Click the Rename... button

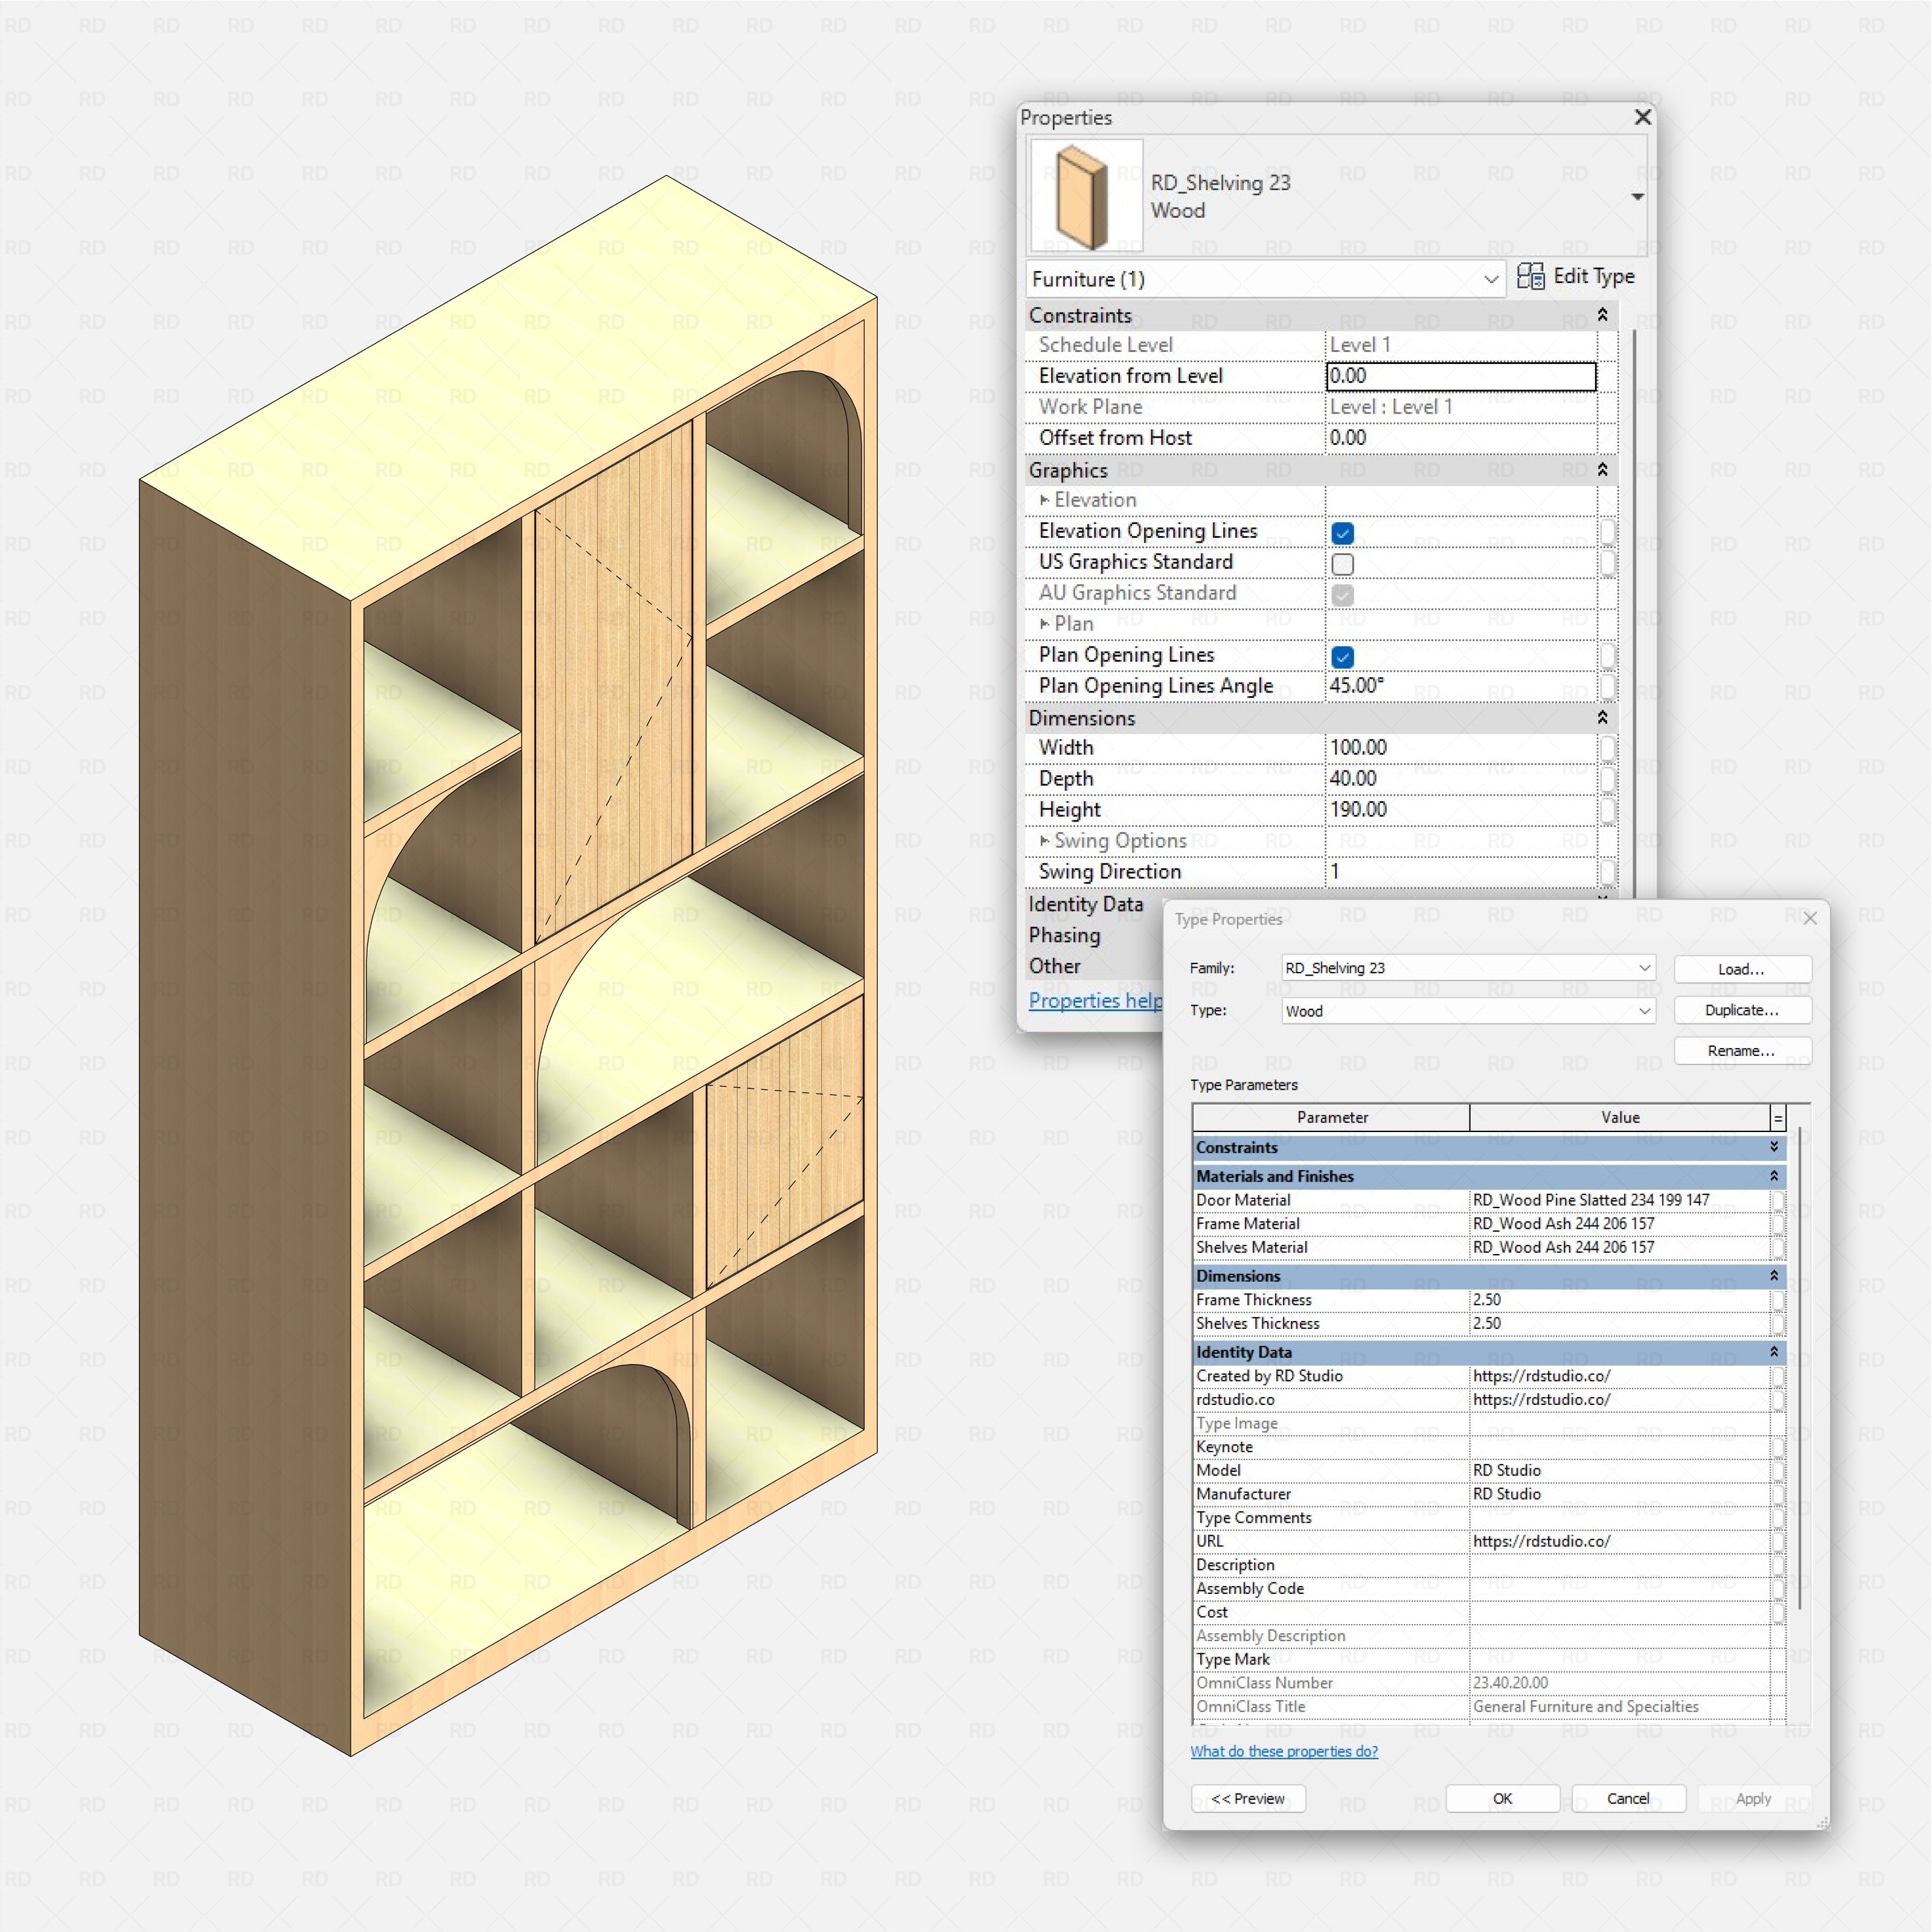click(x=1742, y=1051)
